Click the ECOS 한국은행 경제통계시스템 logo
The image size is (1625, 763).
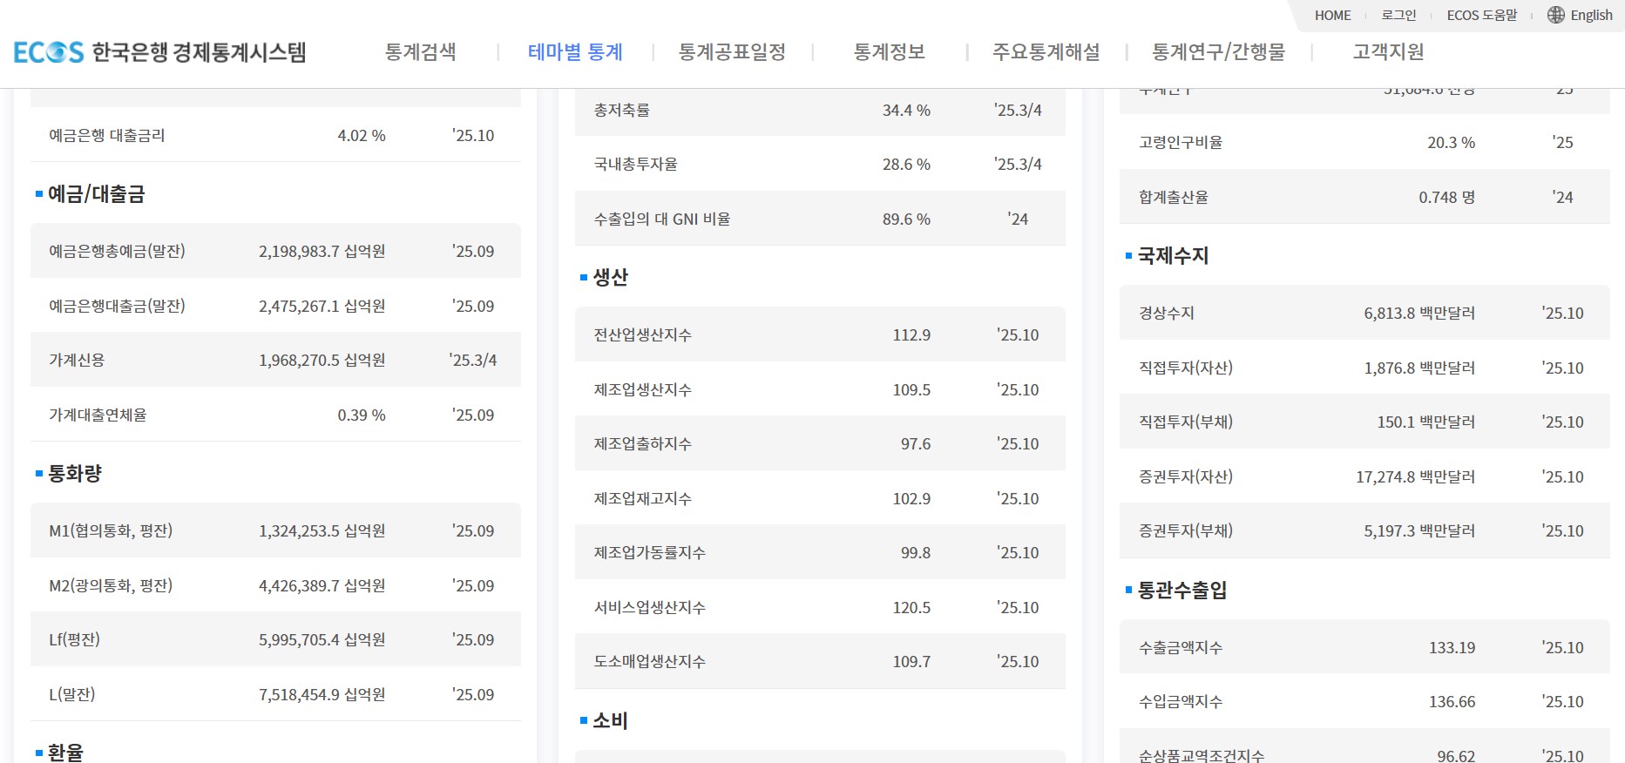(159, 52)
